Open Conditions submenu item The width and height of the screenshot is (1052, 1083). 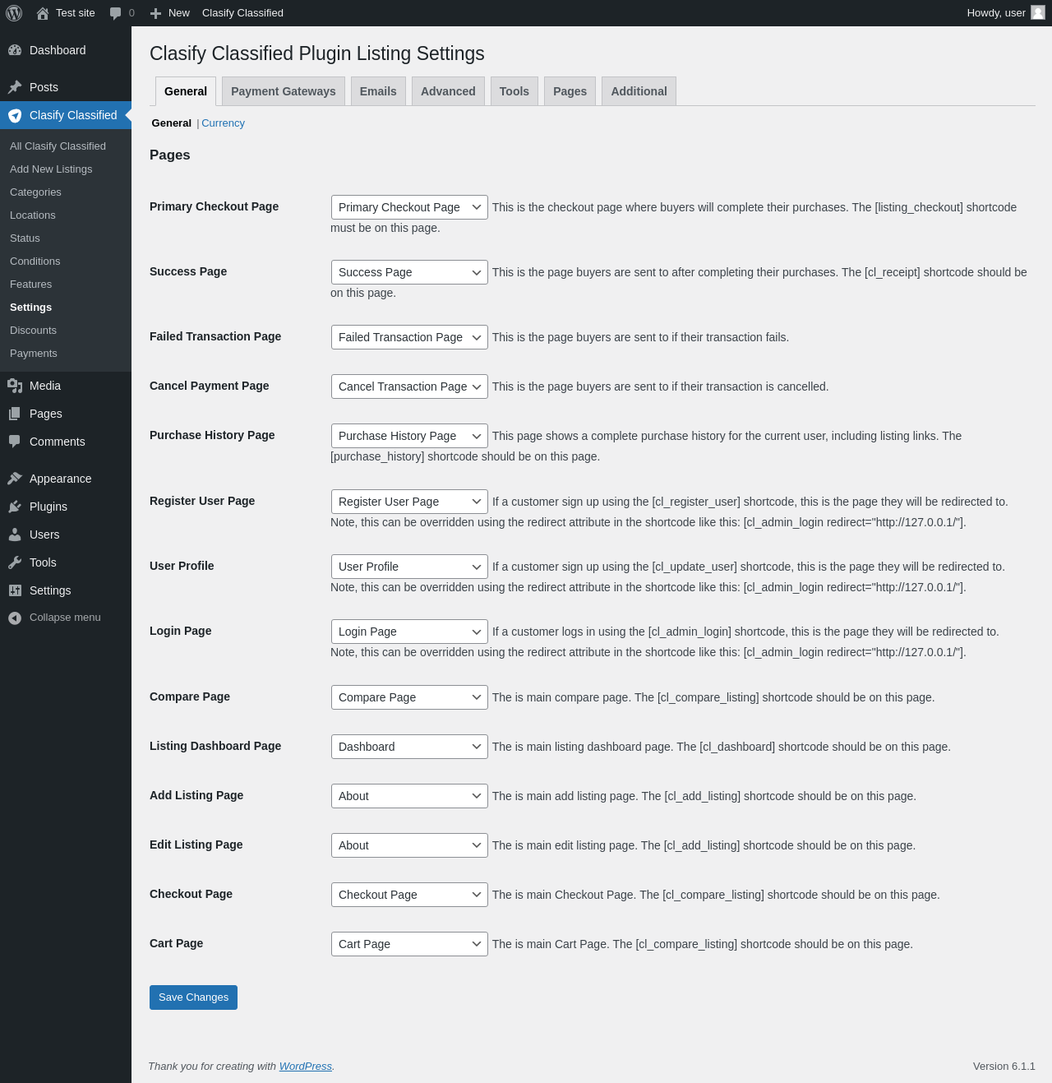click(66, 261)
